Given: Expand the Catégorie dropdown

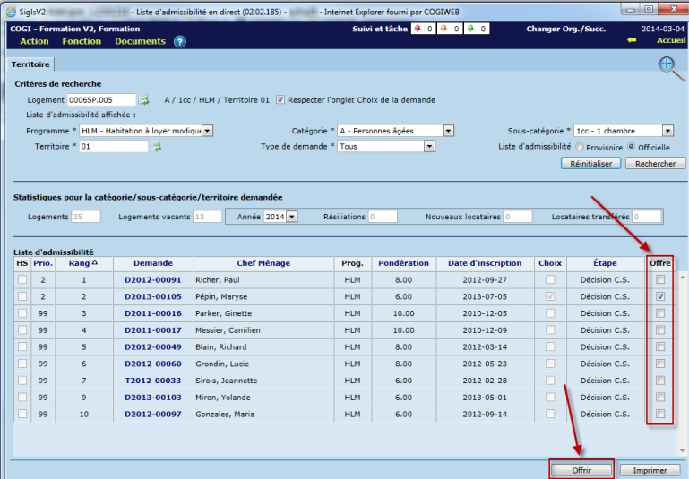Looking at the screenshot, I should click(448, 131).
